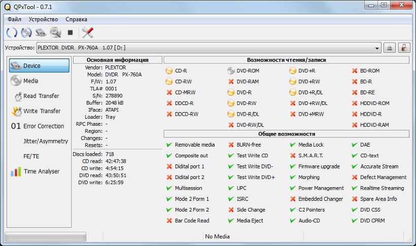Show the Jitter/Asymmetry page

coord(45,141)
